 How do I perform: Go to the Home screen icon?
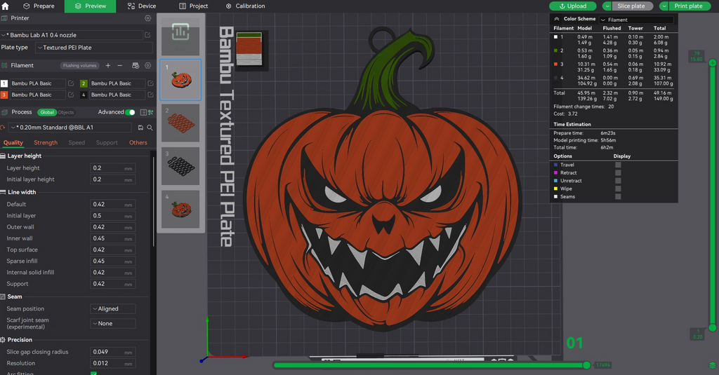(5, 6)
